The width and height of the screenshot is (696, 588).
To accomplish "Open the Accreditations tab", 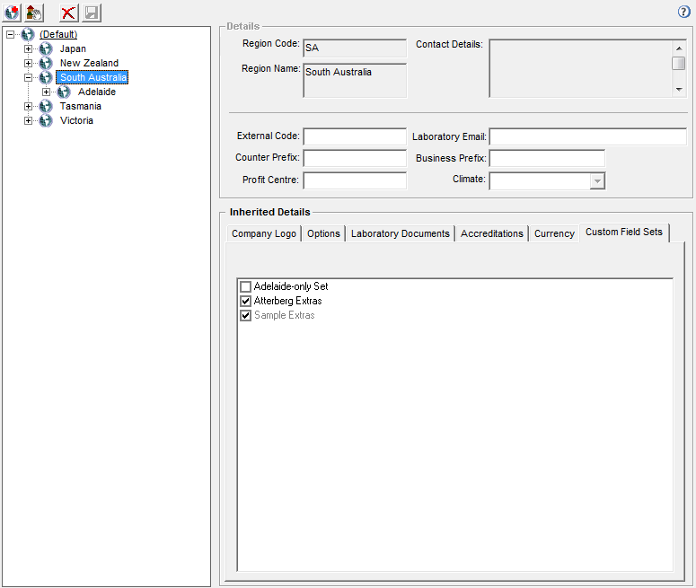I will coord(491,233).
